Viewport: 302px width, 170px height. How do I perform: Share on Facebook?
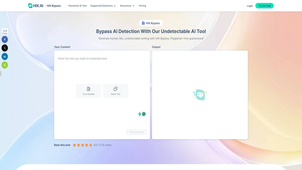click(5, 40)
